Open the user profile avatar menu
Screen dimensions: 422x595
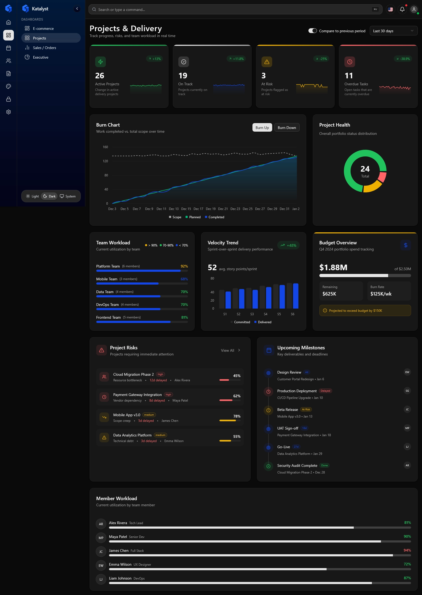(414, 9)
